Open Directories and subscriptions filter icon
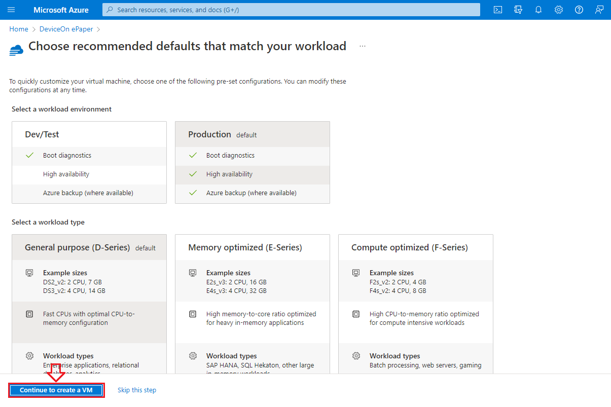 coord(518,10)
